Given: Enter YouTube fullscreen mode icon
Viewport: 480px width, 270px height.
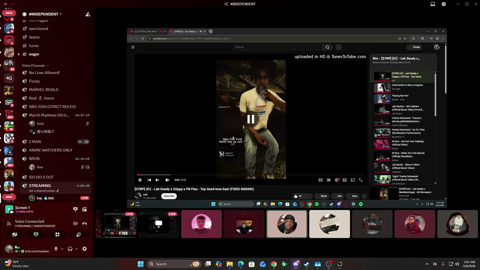Looking at the screenshot, I should (361, 180).
